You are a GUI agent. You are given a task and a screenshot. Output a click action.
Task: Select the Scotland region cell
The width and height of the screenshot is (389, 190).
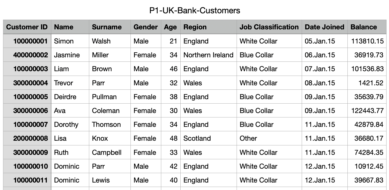pos(197,138)
